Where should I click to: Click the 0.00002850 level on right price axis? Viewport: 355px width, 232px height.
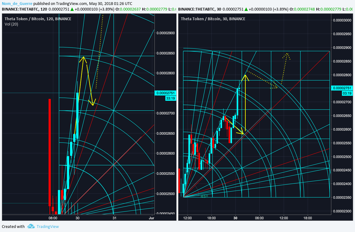point(342,61)
